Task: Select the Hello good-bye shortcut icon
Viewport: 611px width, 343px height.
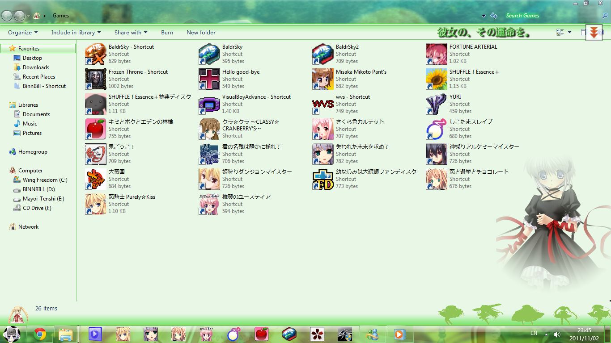Action: click(x=209, y=79)
